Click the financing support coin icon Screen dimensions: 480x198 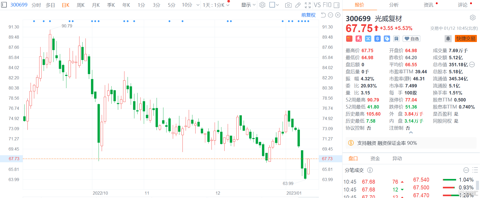(x=351, y=143)
